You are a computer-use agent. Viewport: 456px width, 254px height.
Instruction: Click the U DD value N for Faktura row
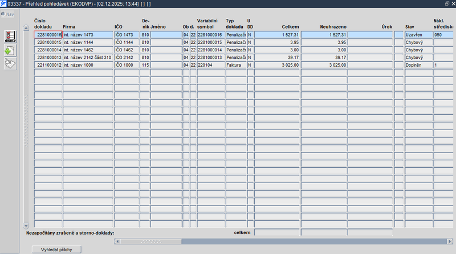pyautogui.click(x=250, y=65)
